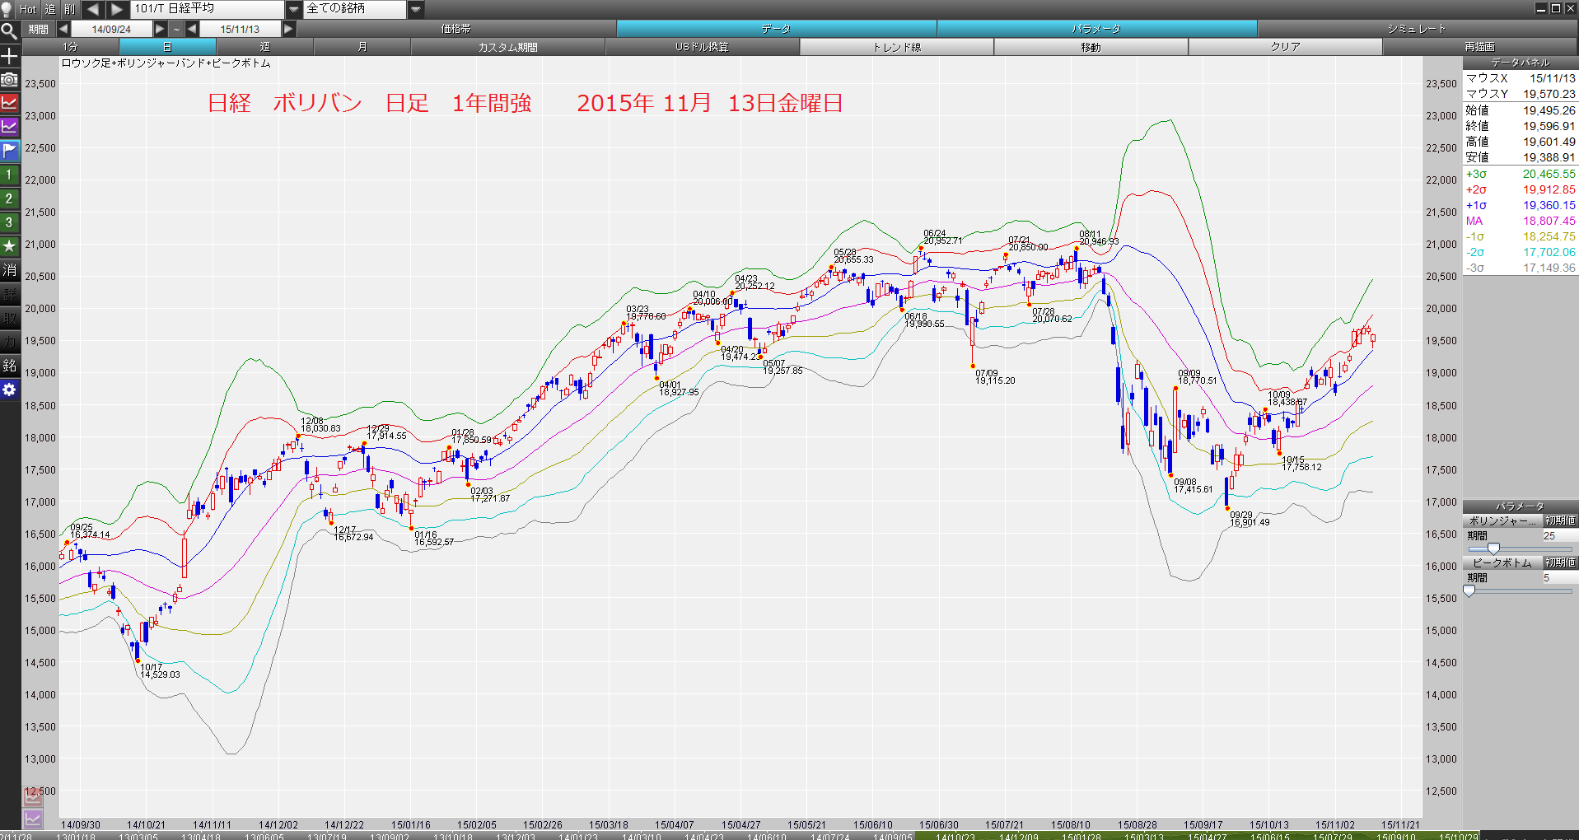The image size is (1579, 840).
Task: Toggle the データ panel button
Action: point(776,29)
